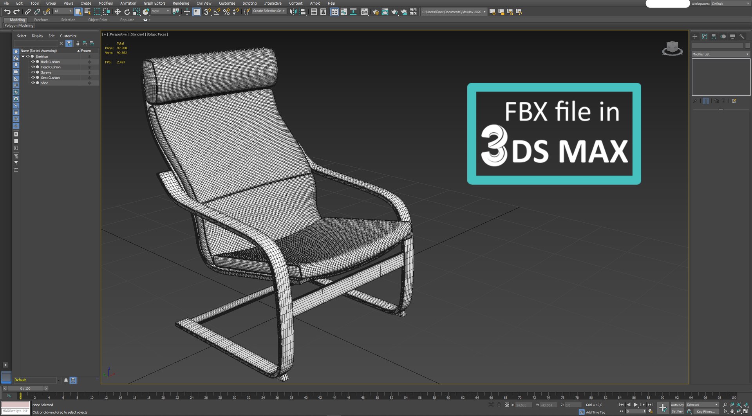Click the MAXScript Mini listener field

click(15, 411)
